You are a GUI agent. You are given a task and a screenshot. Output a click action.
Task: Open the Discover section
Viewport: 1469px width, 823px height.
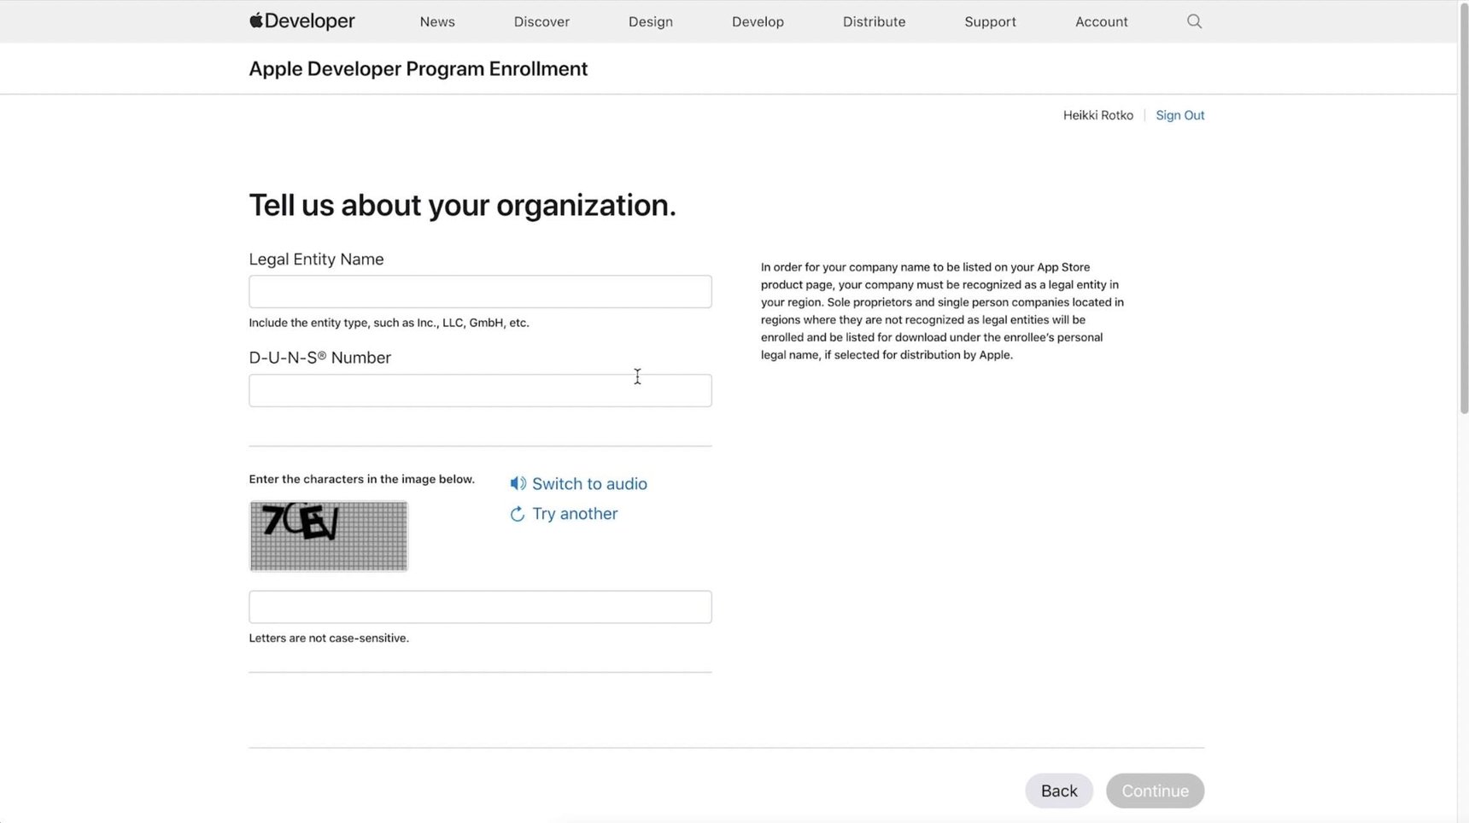541,21
